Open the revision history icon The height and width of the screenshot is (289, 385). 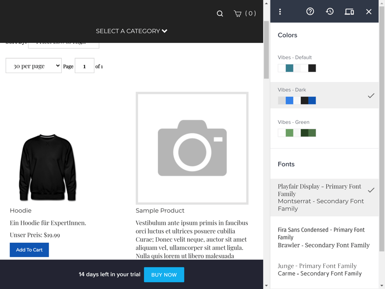(x=330, y=12)
